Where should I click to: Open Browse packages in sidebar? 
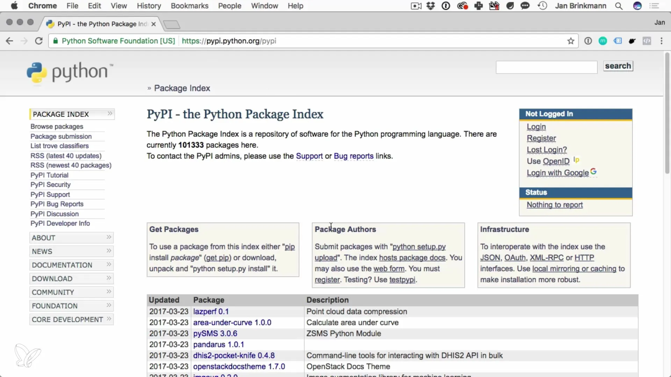pyautogui.click(x=57, y=126)
